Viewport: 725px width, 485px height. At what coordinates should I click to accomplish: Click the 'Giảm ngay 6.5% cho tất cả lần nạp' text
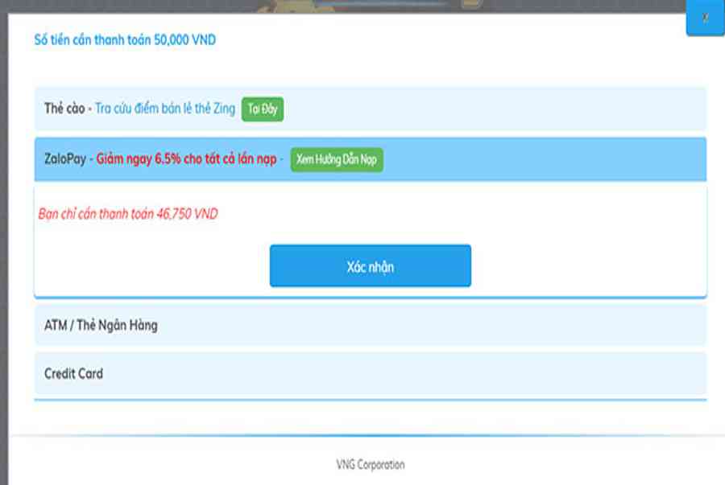coord(186,159)
